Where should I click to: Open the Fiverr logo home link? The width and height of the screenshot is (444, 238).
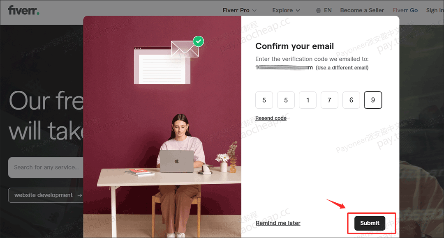pos(24,10)
